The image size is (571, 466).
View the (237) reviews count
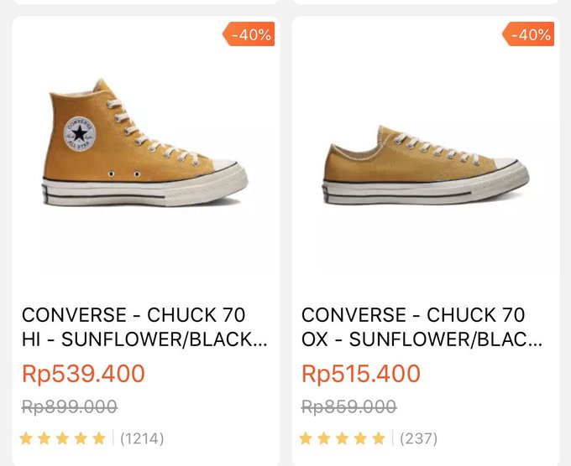pyautogui.click(x=418, y=438)
